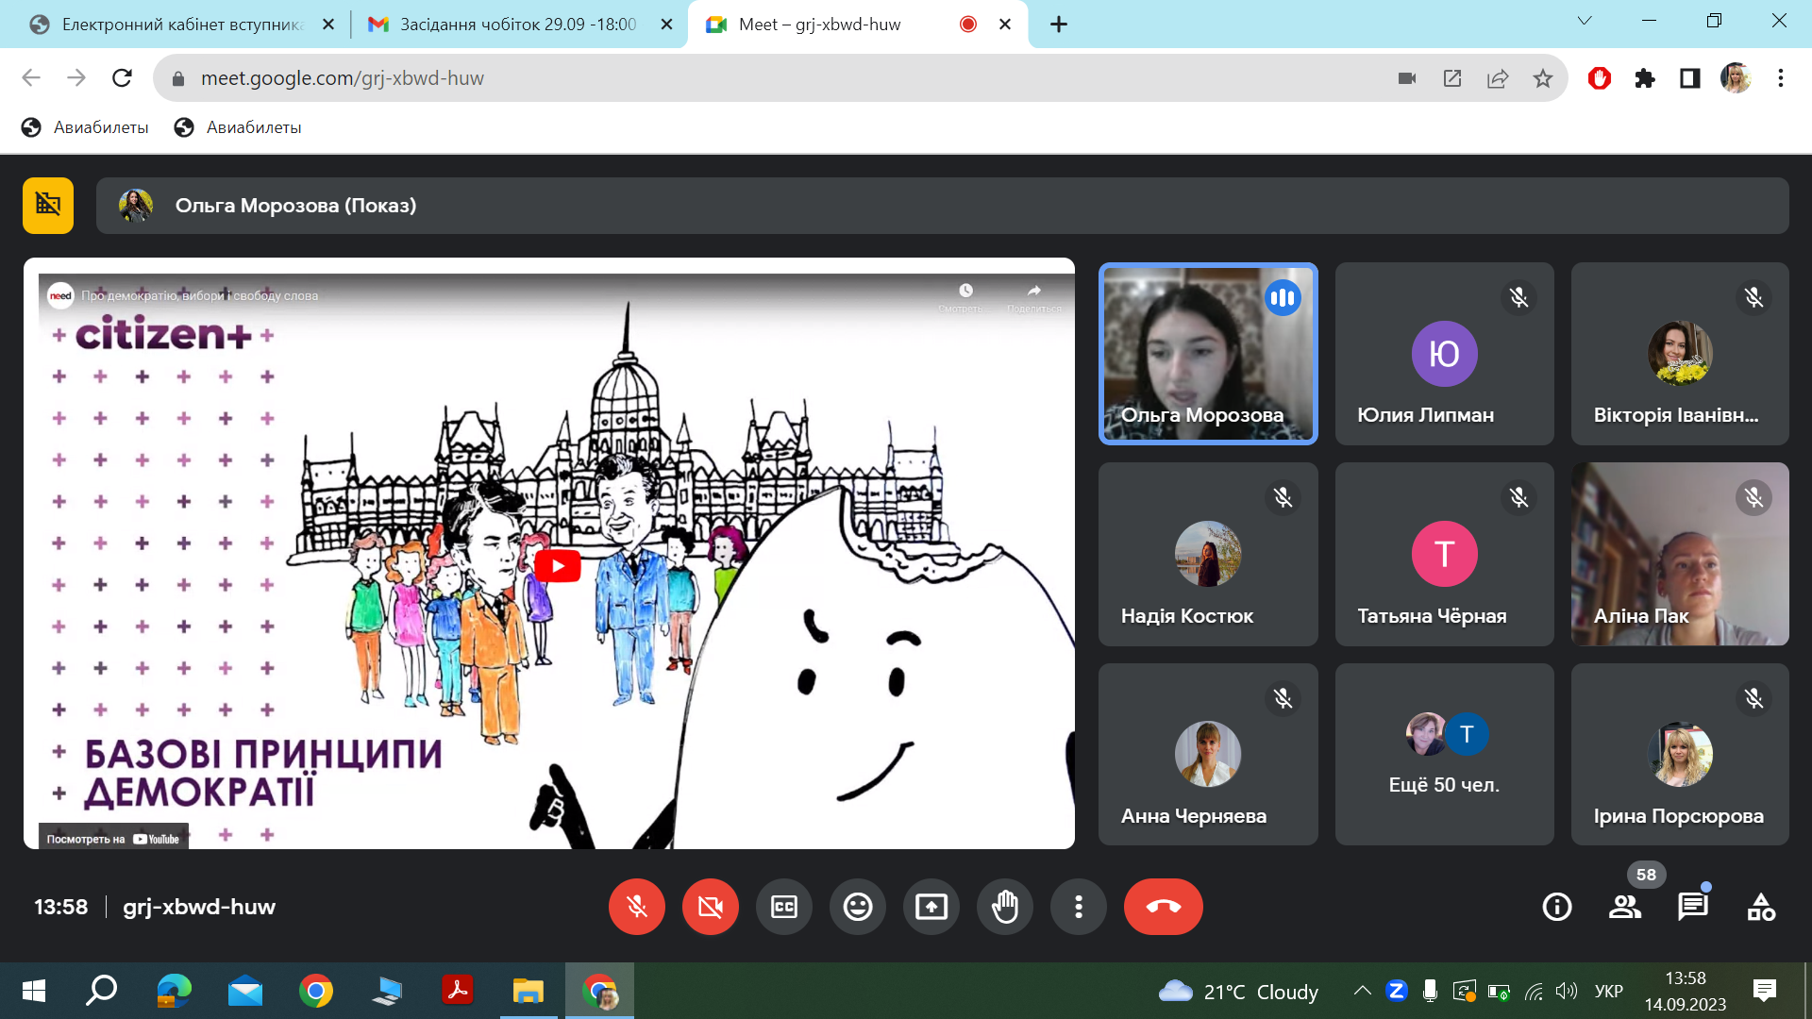Screen dimensions: 1812x1019
Task: Open Chrome profile avatar
Action: coord(1736,78)
